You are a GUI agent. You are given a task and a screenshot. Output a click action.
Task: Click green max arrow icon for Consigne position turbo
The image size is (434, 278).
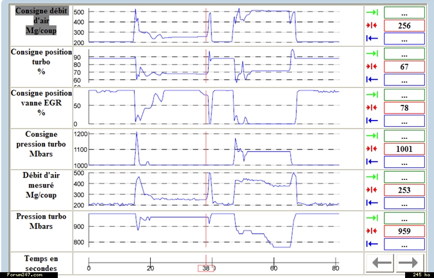[x=372, y=53]
